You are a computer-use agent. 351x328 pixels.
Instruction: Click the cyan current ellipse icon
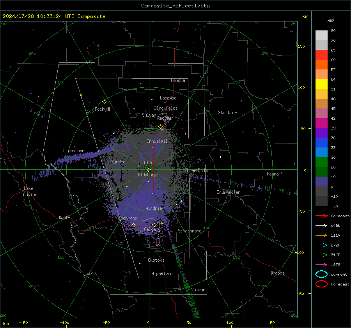[x=321, y=274]
